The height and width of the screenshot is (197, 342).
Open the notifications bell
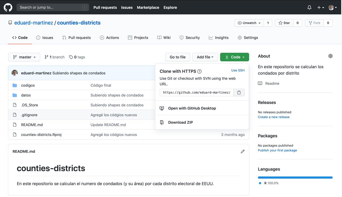pos(309,7)
